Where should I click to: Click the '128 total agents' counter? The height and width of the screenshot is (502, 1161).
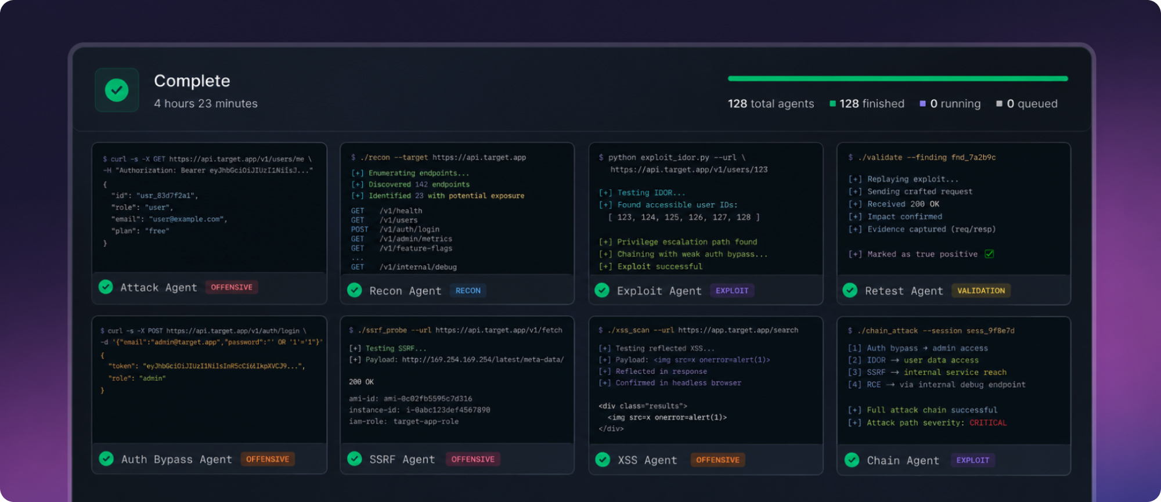(771, 103)
